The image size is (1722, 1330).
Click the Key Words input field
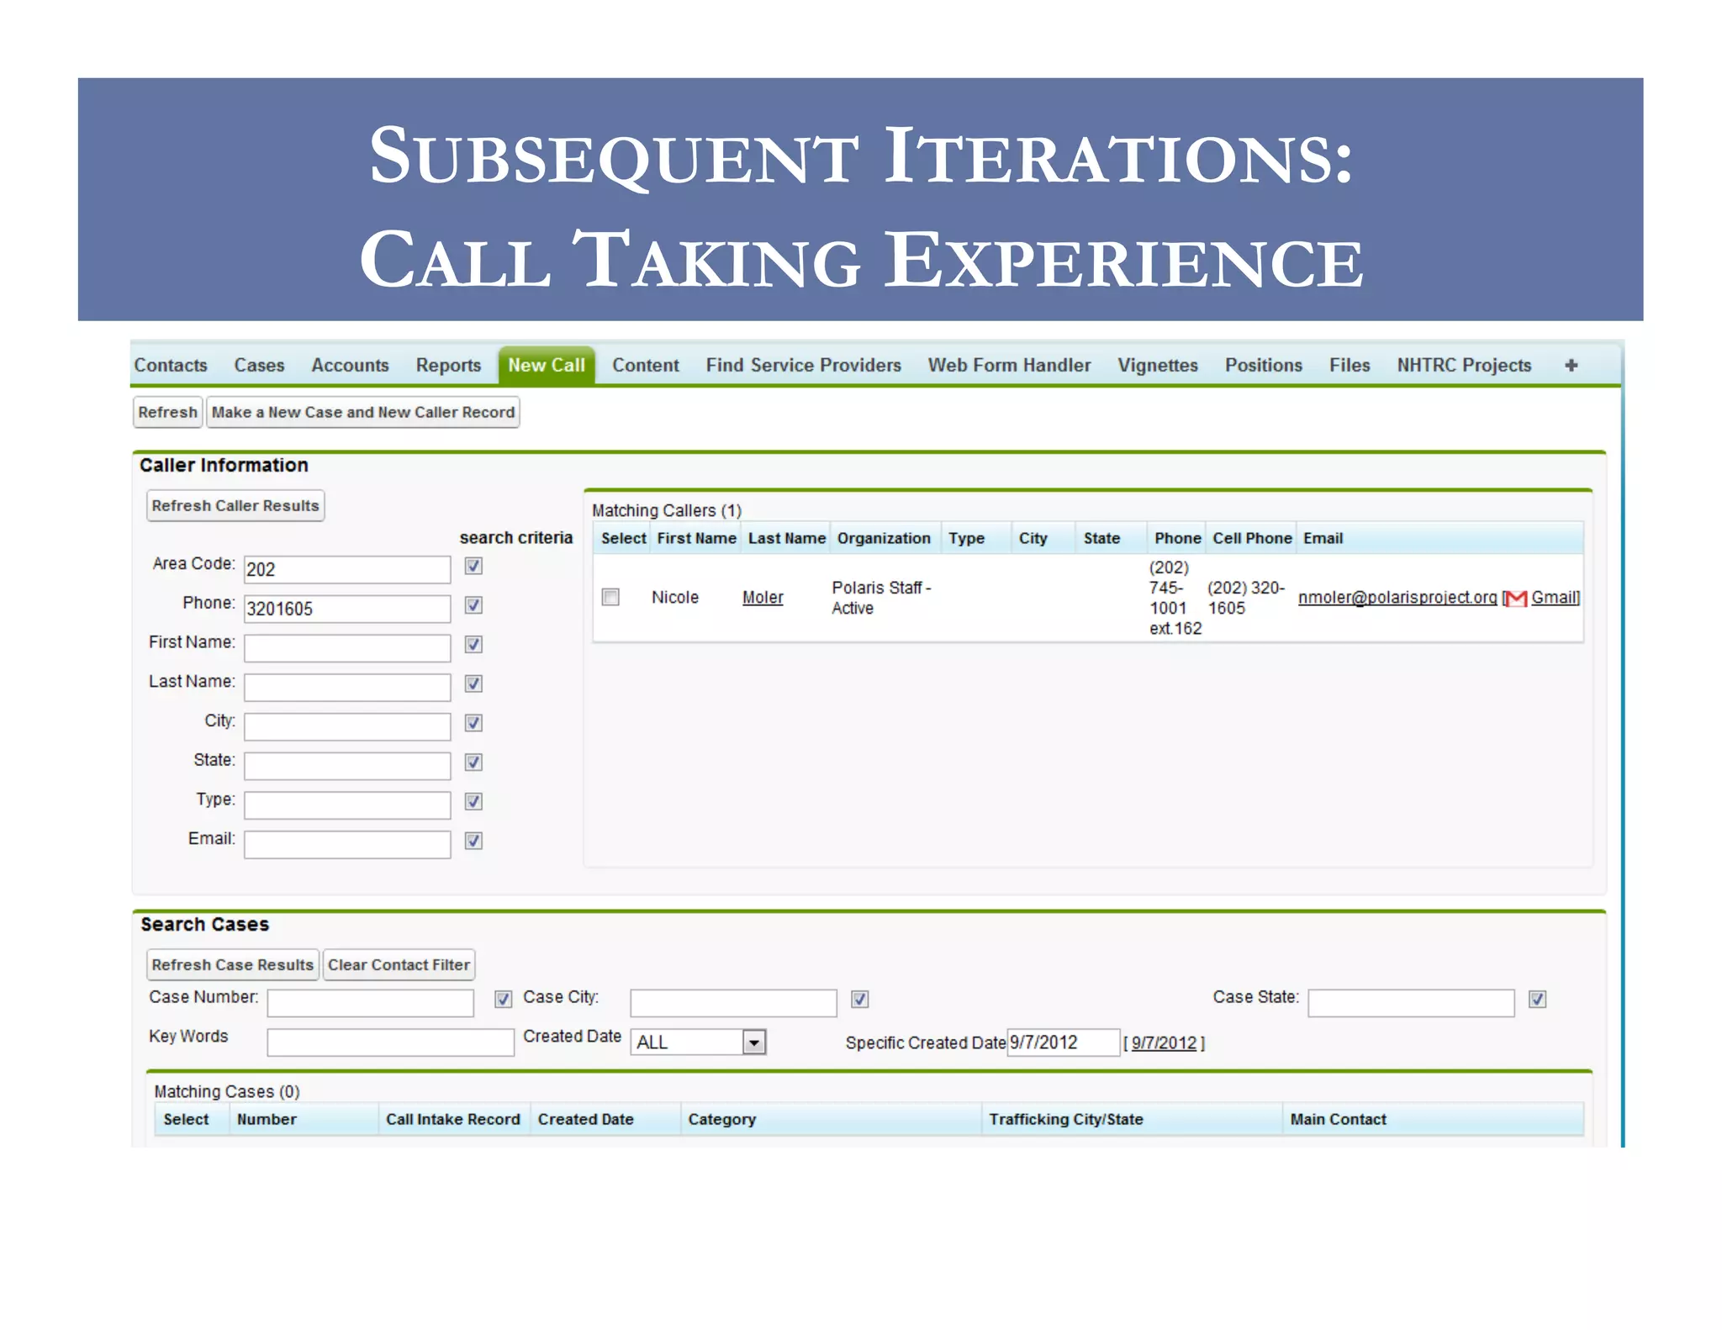pyautogui.click(x=390, y=1042)
